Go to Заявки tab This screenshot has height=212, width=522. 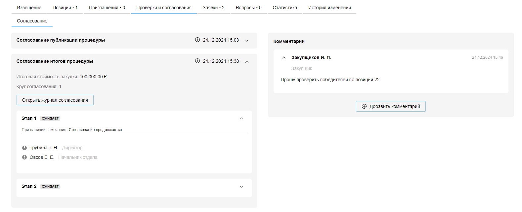coord(213,8)
